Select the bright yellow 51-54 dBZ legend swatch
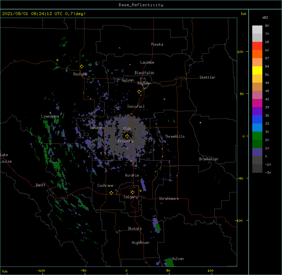282x275 pixels. [257, 70]
